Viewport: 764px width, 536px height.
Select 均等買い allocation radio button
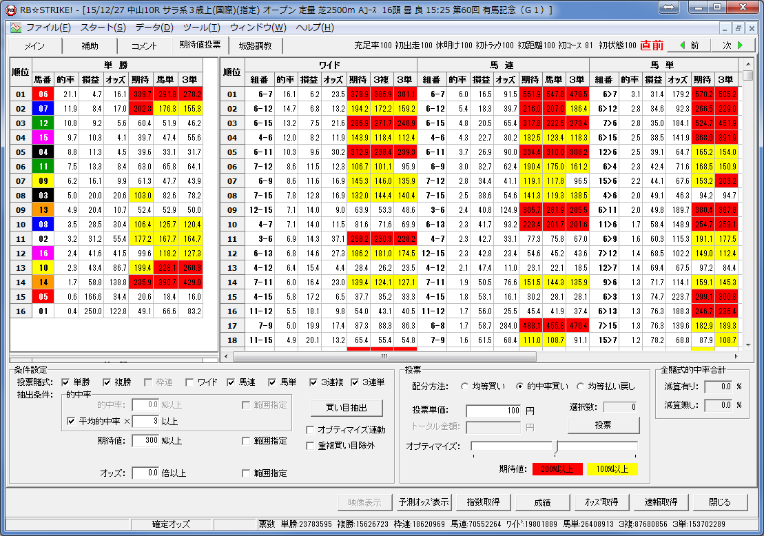point(464,386)
